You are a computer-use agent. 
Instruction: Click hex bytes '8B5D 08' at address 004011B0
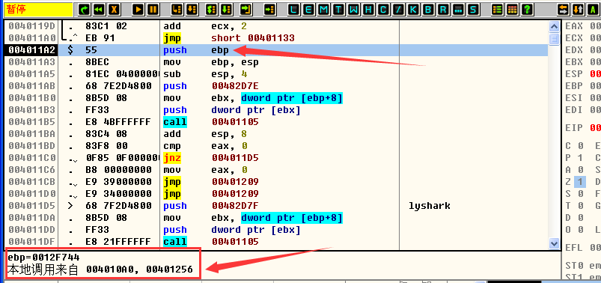point(106,98)
